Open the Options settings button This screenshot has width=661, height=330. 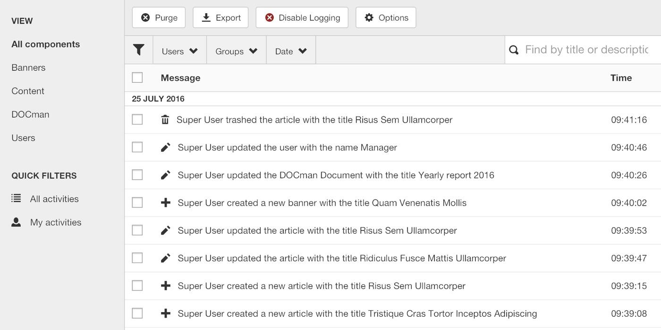(386, 18)
